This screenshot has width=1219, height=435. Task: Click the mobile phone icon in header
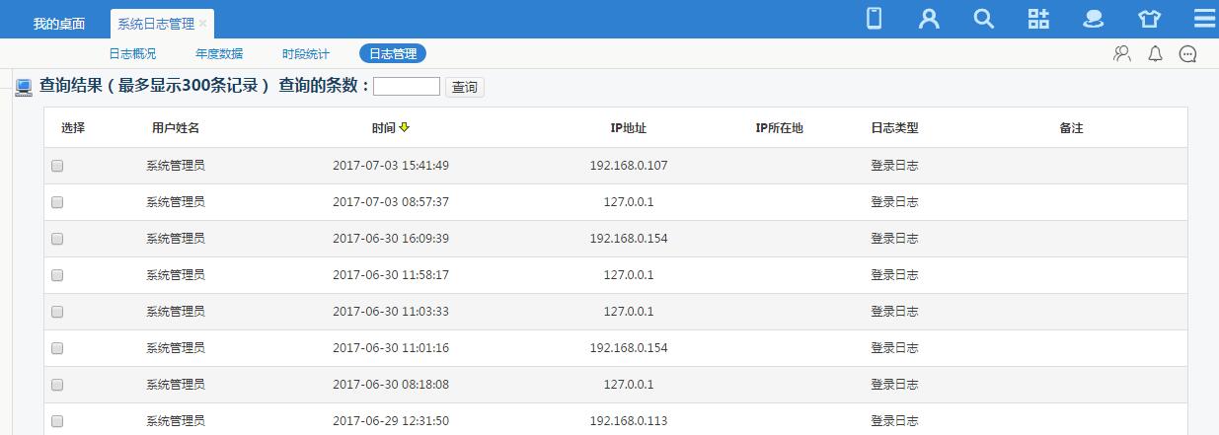[874, 19]
